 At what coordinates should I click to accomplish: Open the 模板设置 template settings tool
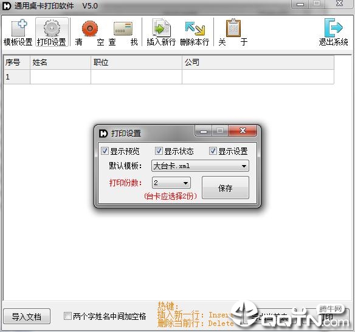click(x=18, y=32)
